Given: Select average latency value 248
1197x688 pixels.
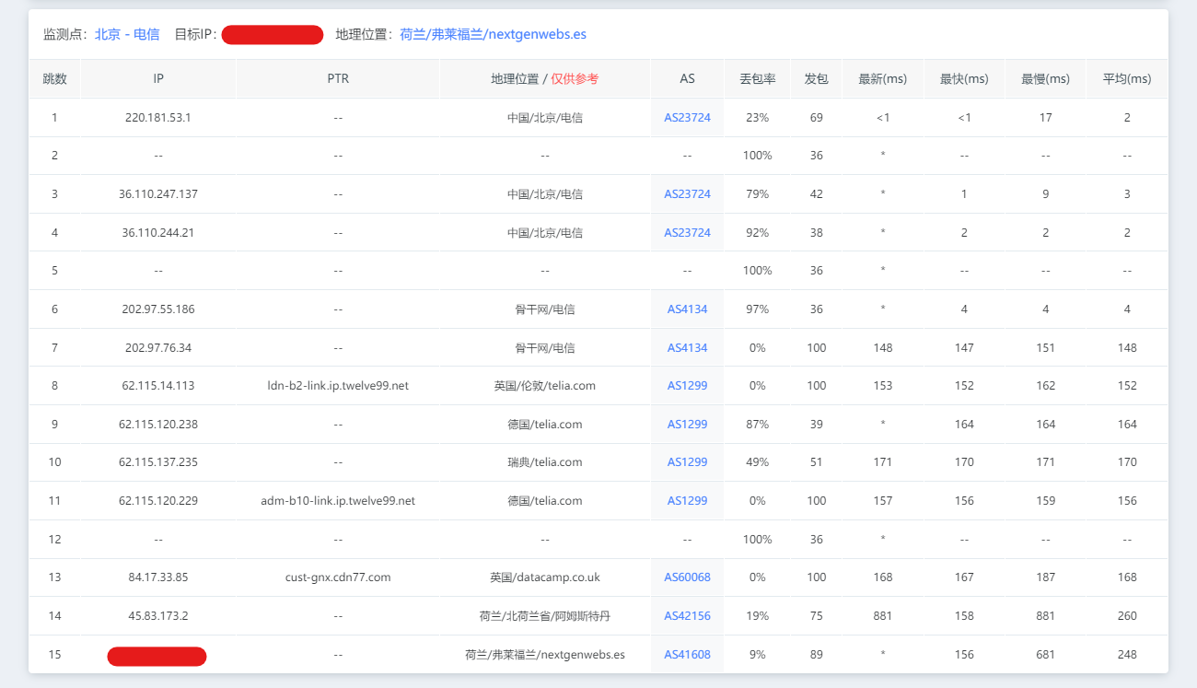Looking at the screenshot, I should coord(1127,655).
